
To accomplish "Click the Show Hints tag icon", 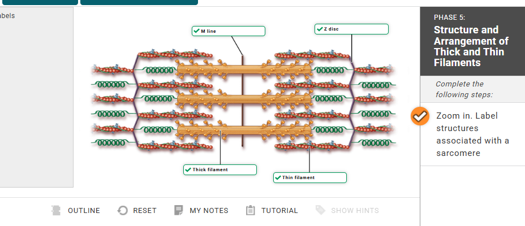I will tap(320, 211).
